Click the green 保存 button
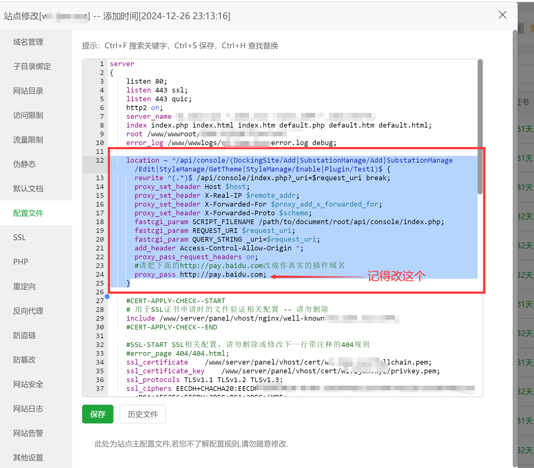Screen dimensions: 534x468 coord(97,414)
